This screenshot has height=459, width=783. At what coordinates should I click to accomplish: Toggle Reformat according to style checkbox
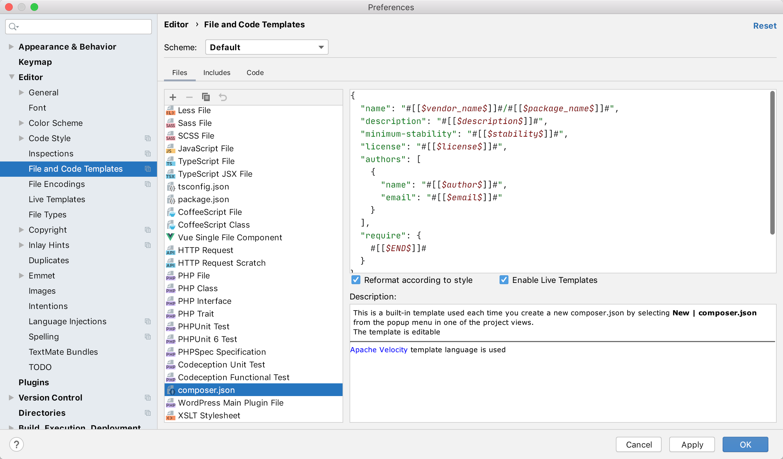pyautogui.click(x=356, y=280)
